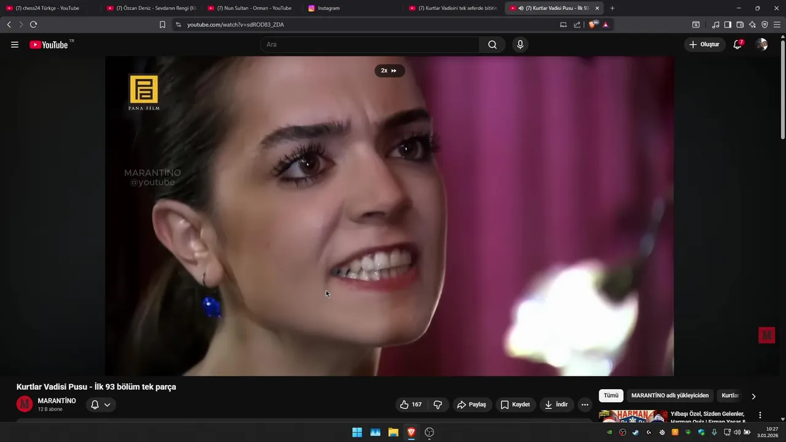Open picture-in-picture address bar icon
This screenshot has height=442, width=786.
(563, 25)
